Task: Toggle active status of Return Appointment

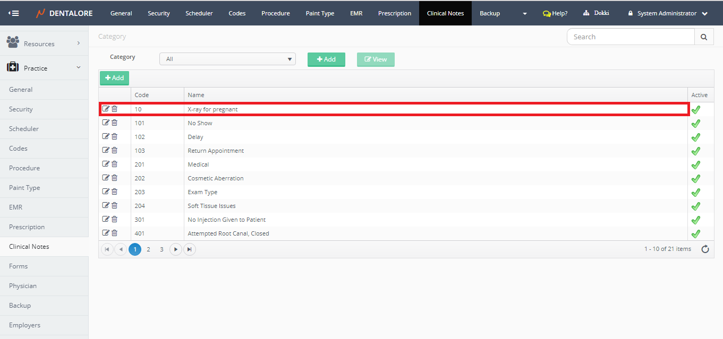Action: (x=695, y=151)
